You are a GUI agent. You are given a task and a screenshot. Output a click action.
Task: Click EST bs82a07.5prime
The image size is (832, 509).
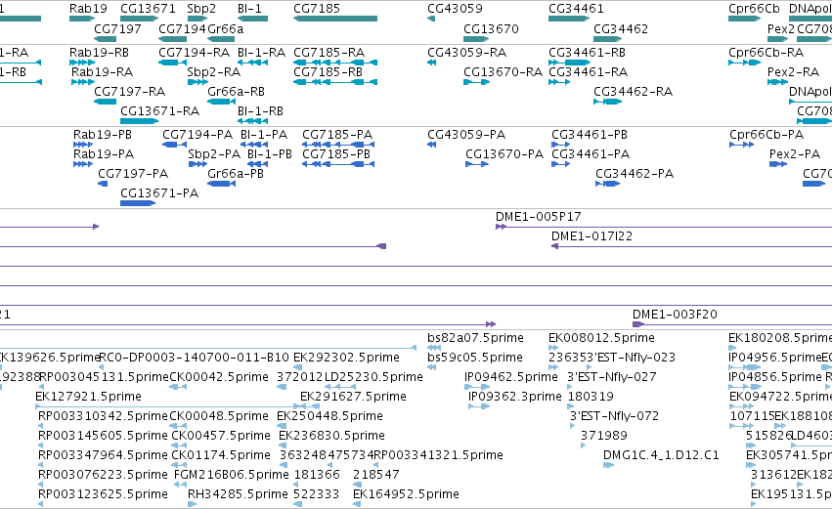pos(475,338)
